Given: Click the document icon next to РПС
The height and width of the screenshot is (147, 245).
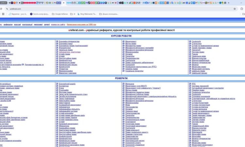Looking at the screenshot, I should [x=189, y=84].
